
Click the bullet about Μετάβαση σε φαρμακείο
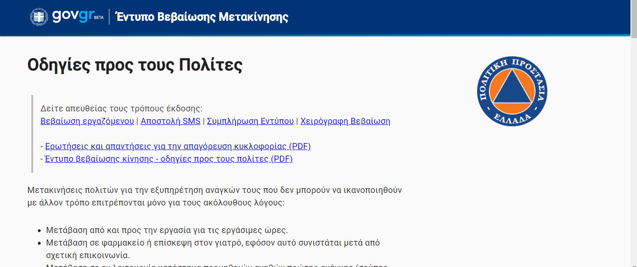tap(213, 249)
